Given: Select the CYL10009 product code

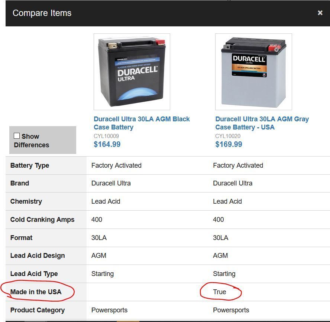Looking at the screenshot, I should [106, 136].
